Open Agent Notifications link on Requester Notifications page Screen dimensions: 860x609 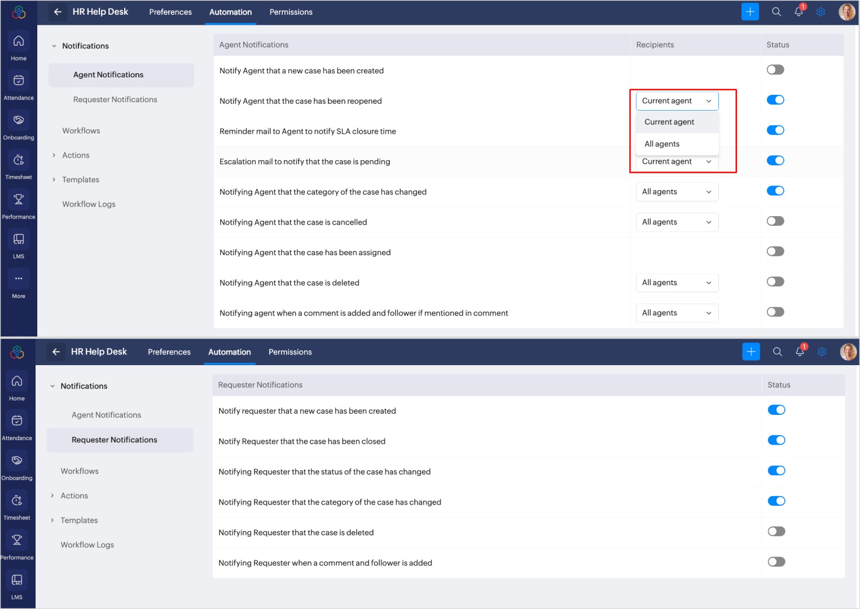(x=106, y=415)
